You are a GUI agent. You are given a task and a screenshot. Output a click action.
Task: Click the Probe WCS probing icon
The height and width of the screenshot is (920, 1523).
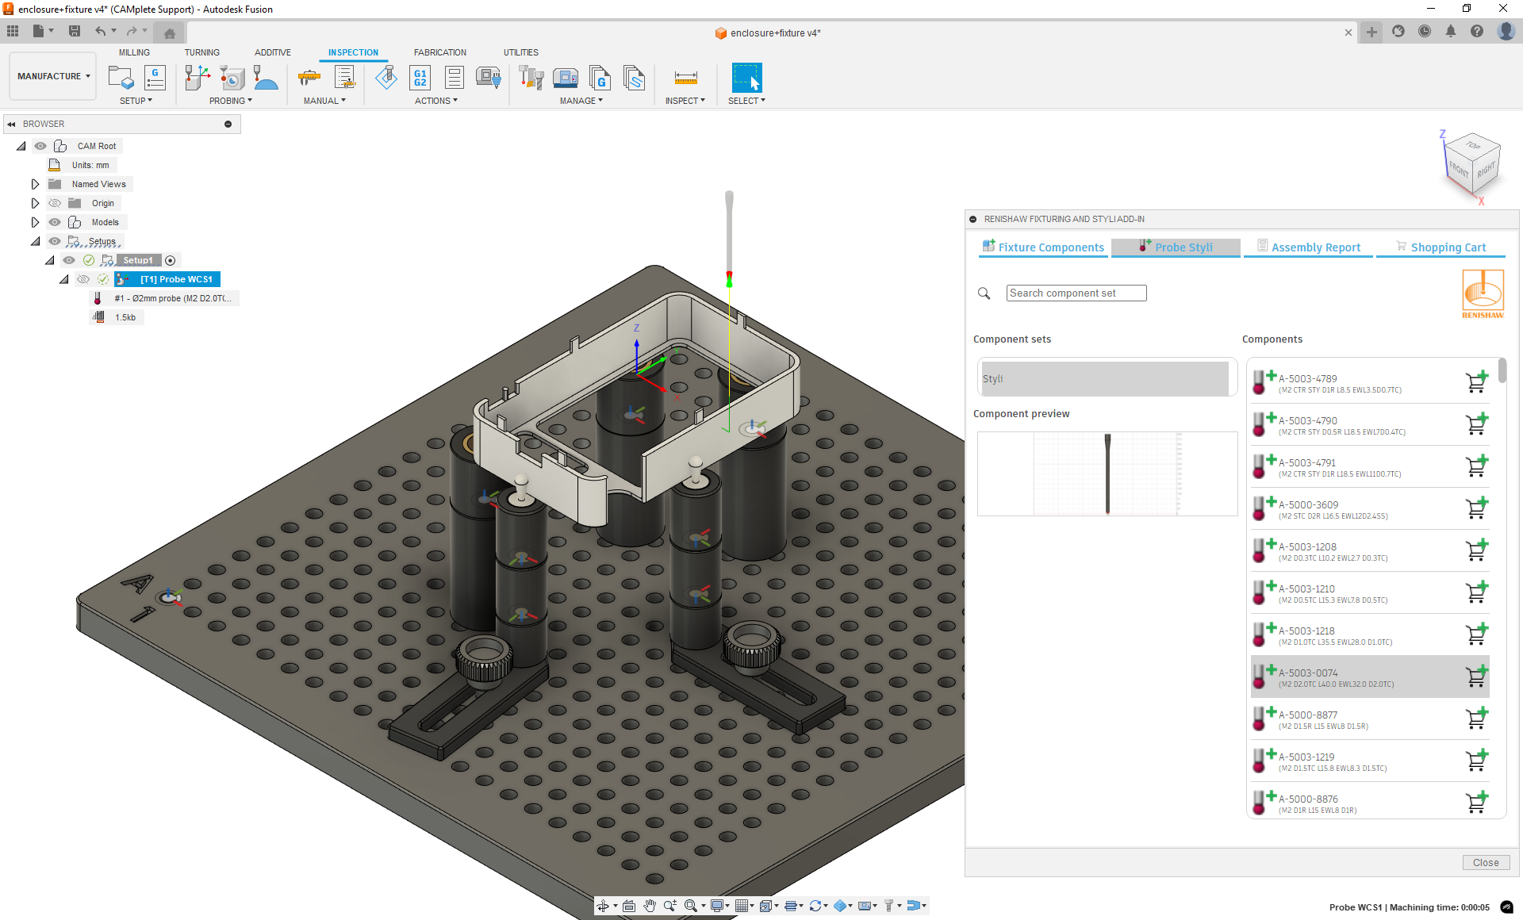[197, 78]
